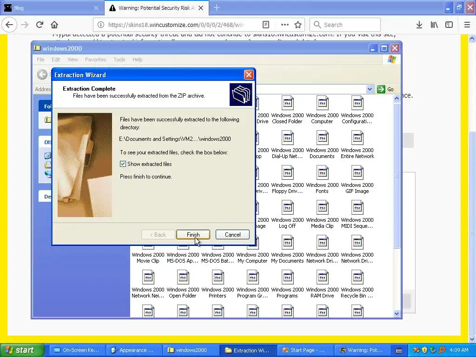Open the File menu in windows2000 window
Image resolution: width=476 pixels, height=357 pixels.
point(40,59)
